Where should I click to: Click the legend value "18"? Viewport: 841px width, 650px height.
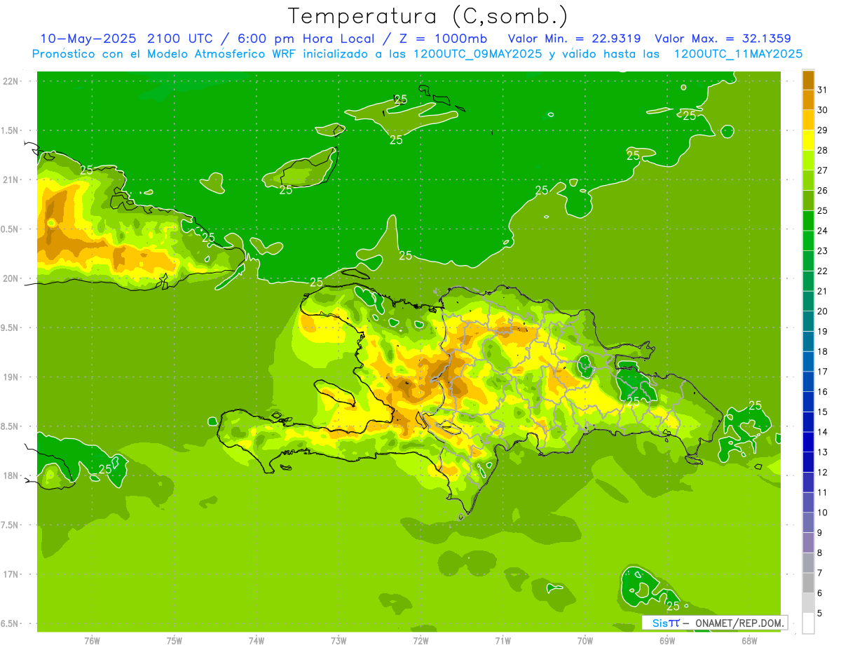click(x=823, y=351)
